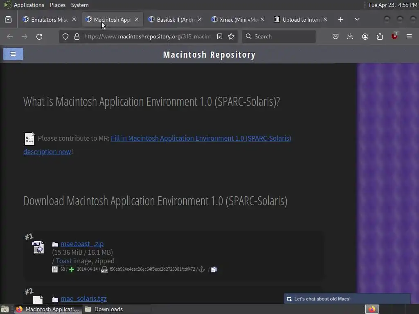Open the System menu
Viewport: 419px width, 314px height.
[x=80, y=5]
